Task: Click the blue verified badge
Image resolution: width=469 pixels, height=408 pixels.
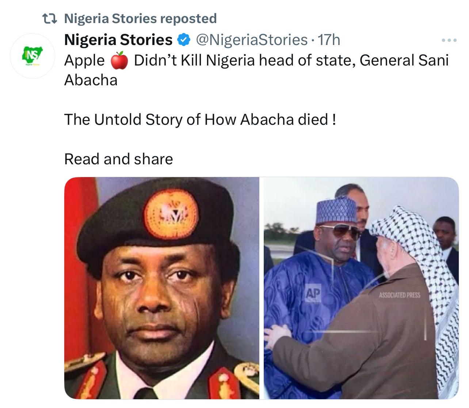Action: (x=183, y=40)
